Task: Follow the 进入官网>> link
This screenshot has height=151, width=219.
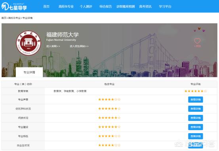Action: (53, 46)
